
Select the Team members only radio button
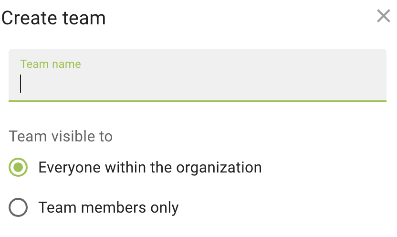tap(18, 208)
